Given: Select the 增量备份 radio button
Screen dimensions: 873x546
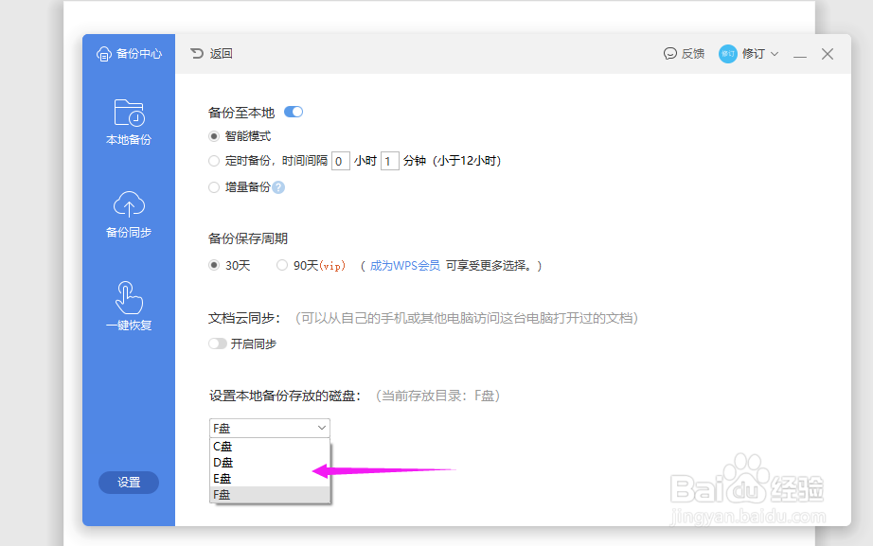Looking at the screenshot, I should 214,187.
